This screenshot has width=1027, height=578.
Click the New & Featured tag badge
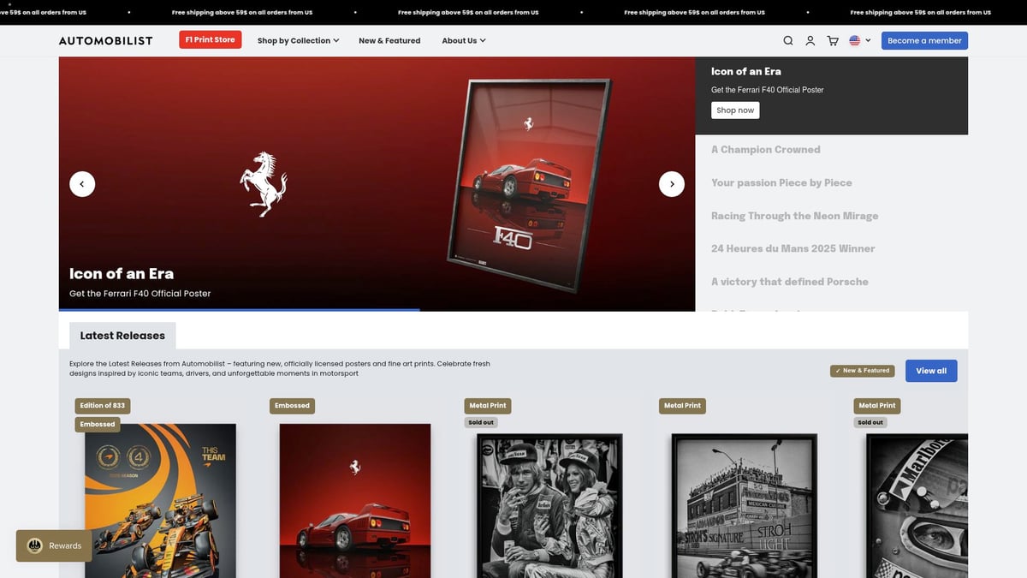[x=863, y=371]
